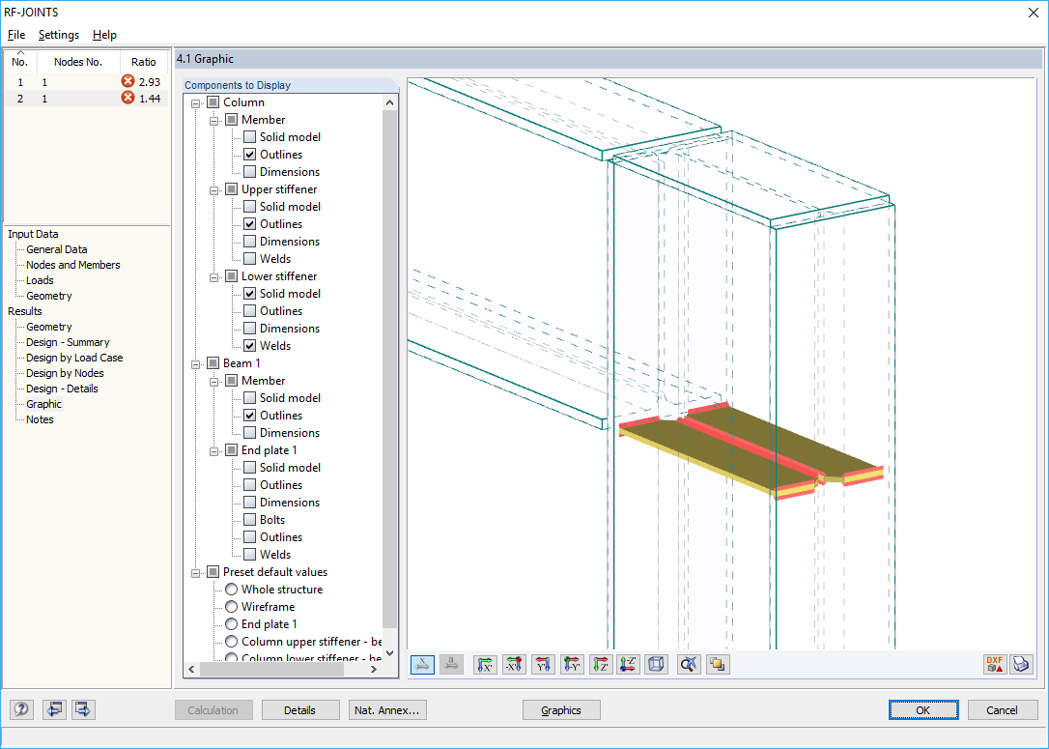Screen dimensions: 1049x749
Task: Collapse the Beam 1 node
Action: [x=196, y=363]
